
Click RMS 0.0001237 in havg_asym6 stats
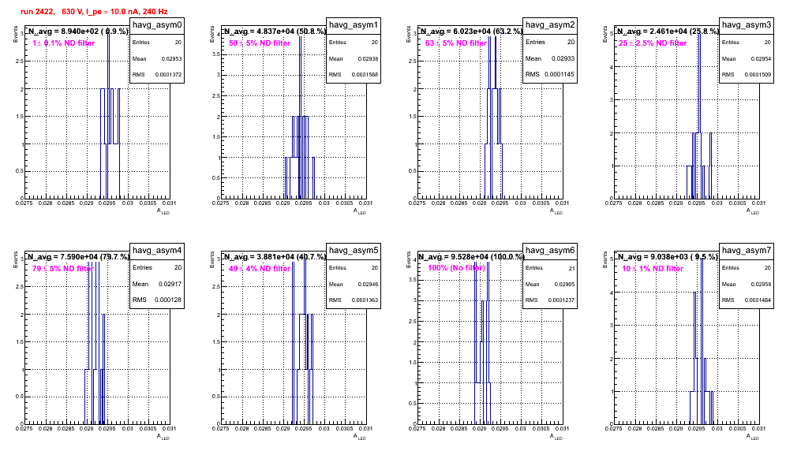pyautogui.click(x=550, y=300)
